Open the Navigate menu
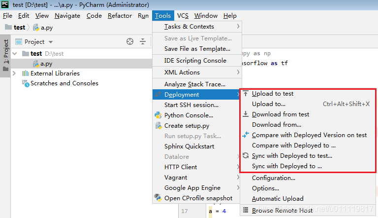Viewport: 378px width, 218px height. (67, 16)
